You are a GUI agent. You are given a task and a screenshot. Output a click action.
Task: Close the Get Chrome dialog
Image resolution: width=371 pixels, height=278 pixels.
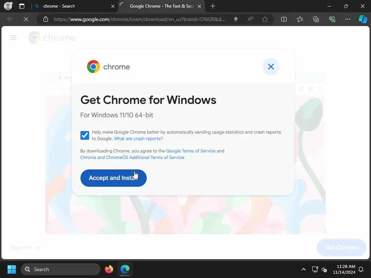point(271,67)
